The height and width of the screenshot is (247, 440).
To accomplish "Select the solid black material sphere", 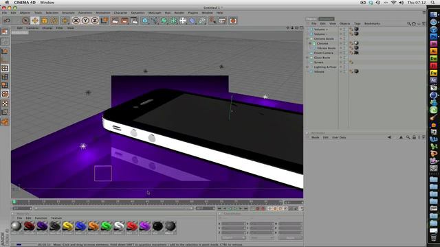I will [x=157, y=226].
